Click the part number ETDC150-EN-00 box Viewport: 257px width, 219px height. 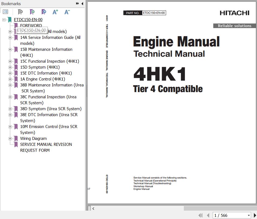pos(154,13)
